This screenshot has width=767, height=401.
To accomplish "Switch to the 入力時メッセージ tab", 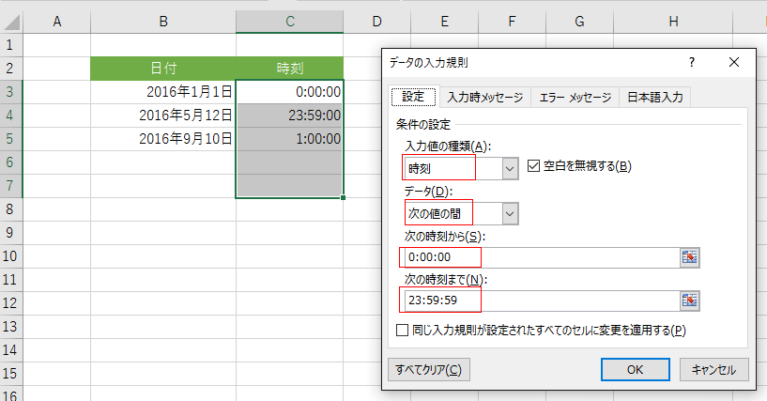I will (x=483, y=97).
